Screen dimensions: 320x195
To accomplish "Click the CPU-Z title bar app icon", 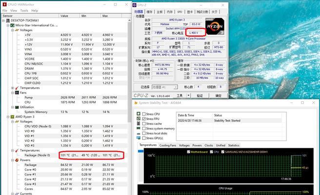I will click(134, 5).
